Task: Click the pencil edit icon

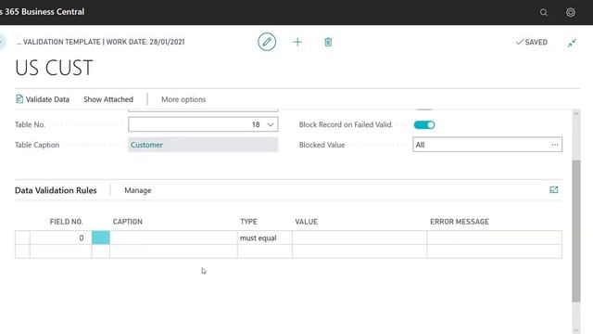Action: coord(267,42)
